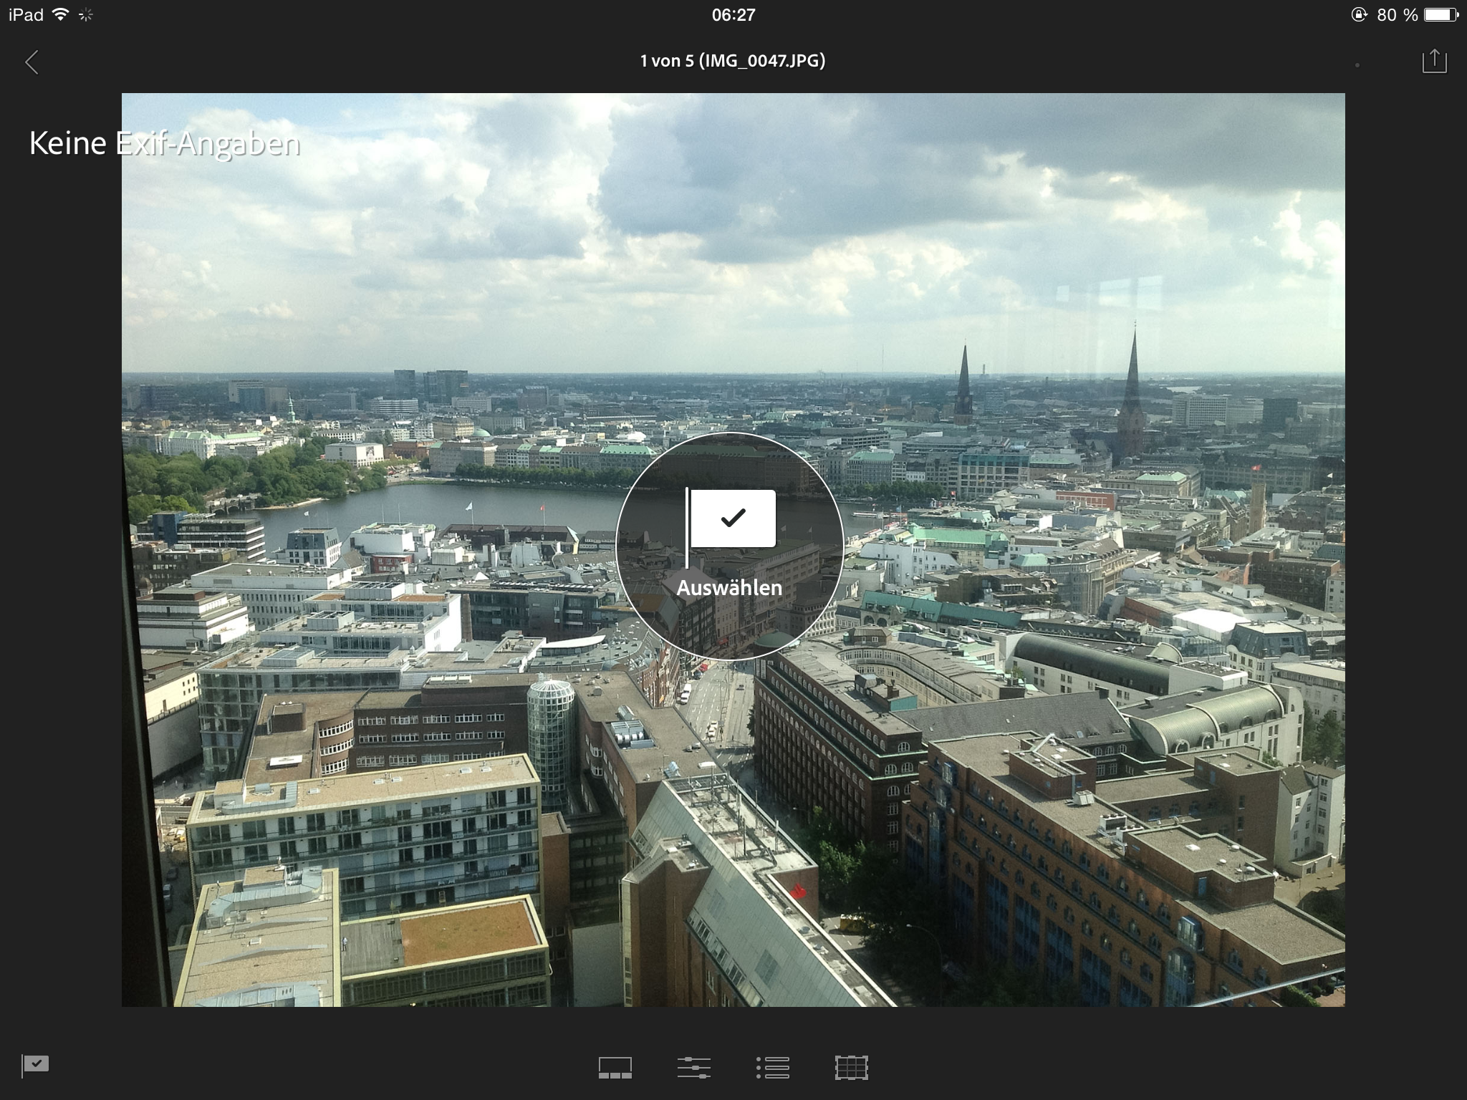This screenshot has width=1467, height=1100.
Task: Tap the Wi-Fi status icon
Action: coord(61,14)
